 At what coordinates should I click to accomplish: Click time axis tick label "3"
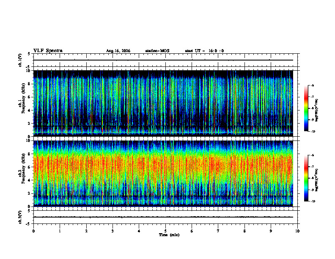pyautogui.click(x=113, y=231)
